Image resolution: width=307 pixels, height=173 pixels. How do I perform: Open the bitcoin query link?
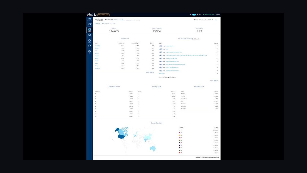[x=97, y=48]
